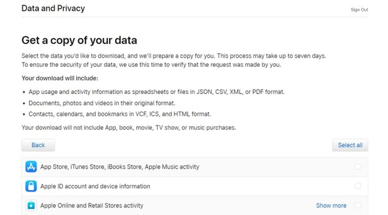Click the Your download will include text
The width and height of the screenshot is (388, 215).
[60, 79]
